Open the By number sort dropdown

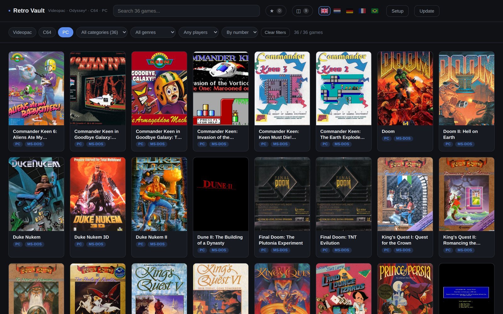[x=240, y=32]
